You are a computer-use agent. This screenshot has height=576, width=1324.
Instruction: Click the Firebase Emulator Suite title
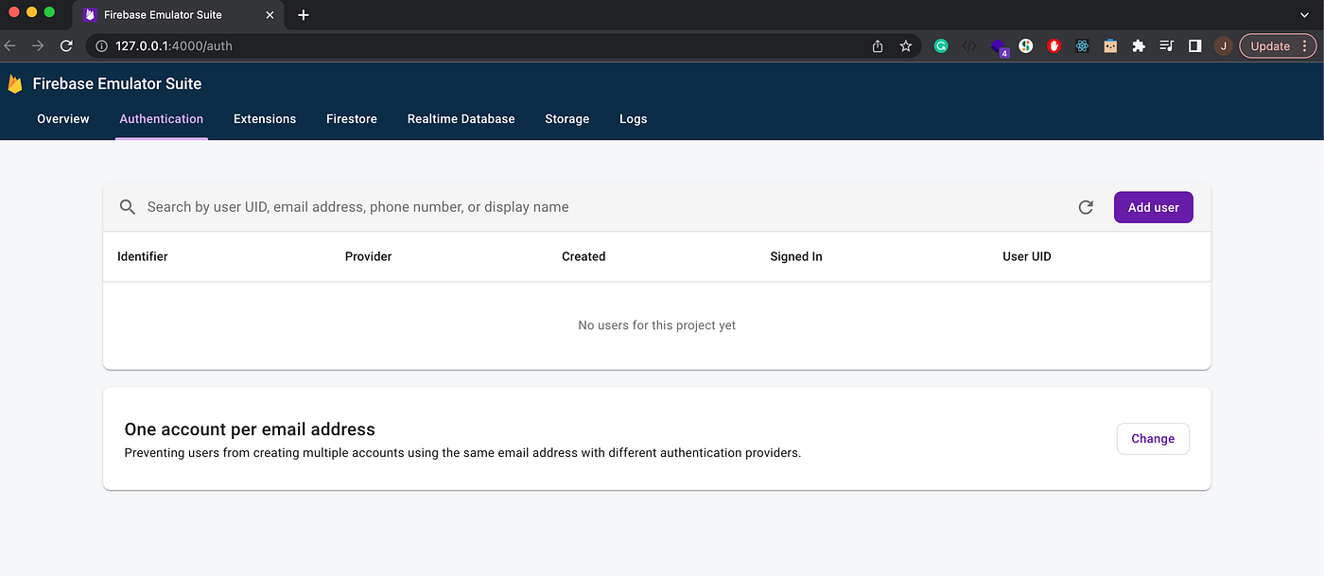pos(117,84)
